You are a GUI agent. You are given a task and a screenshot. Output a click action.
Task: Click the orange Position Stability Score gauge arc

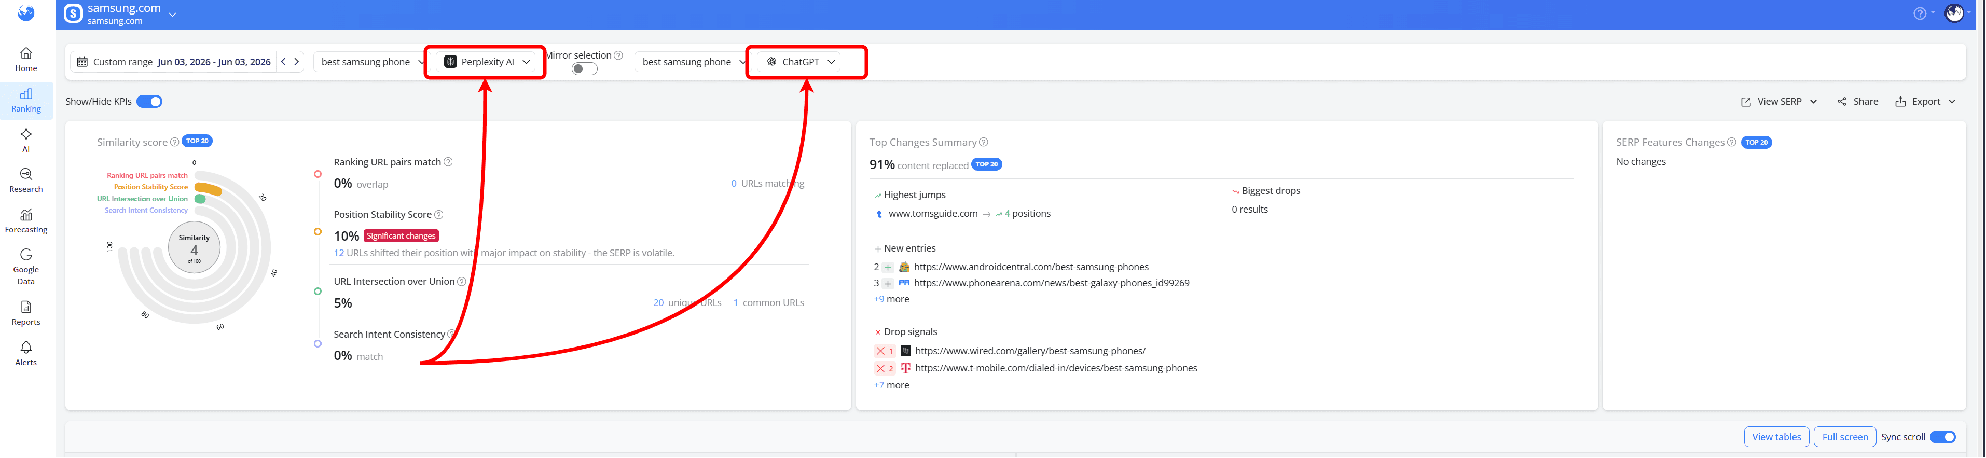209,189
